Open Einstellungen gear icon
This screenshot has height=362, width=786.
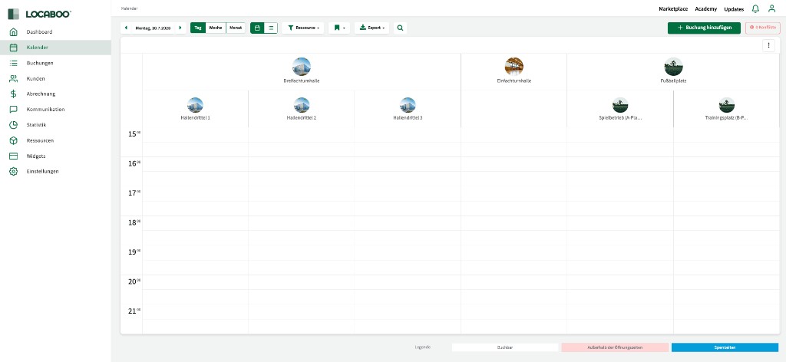pos(13,171)
